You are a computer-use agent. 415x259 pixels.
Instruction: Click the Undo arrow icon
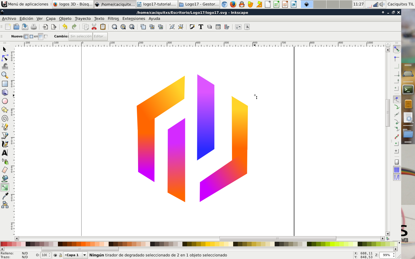[x=65, y=27]
